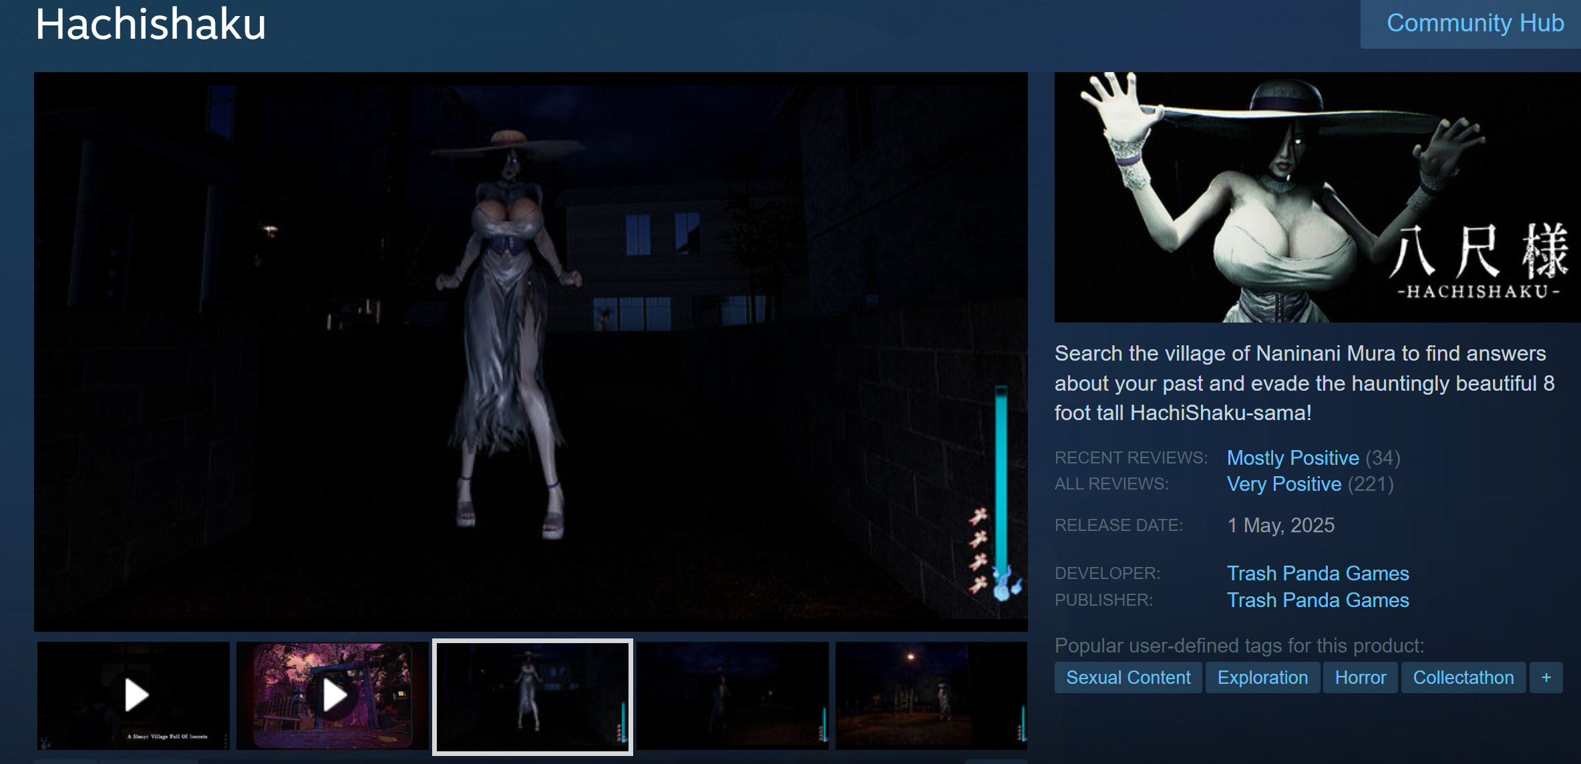Screen dimensions: 1581x764
Task: Enlarge the main gameplay screenshot
Action: point(530,351)
